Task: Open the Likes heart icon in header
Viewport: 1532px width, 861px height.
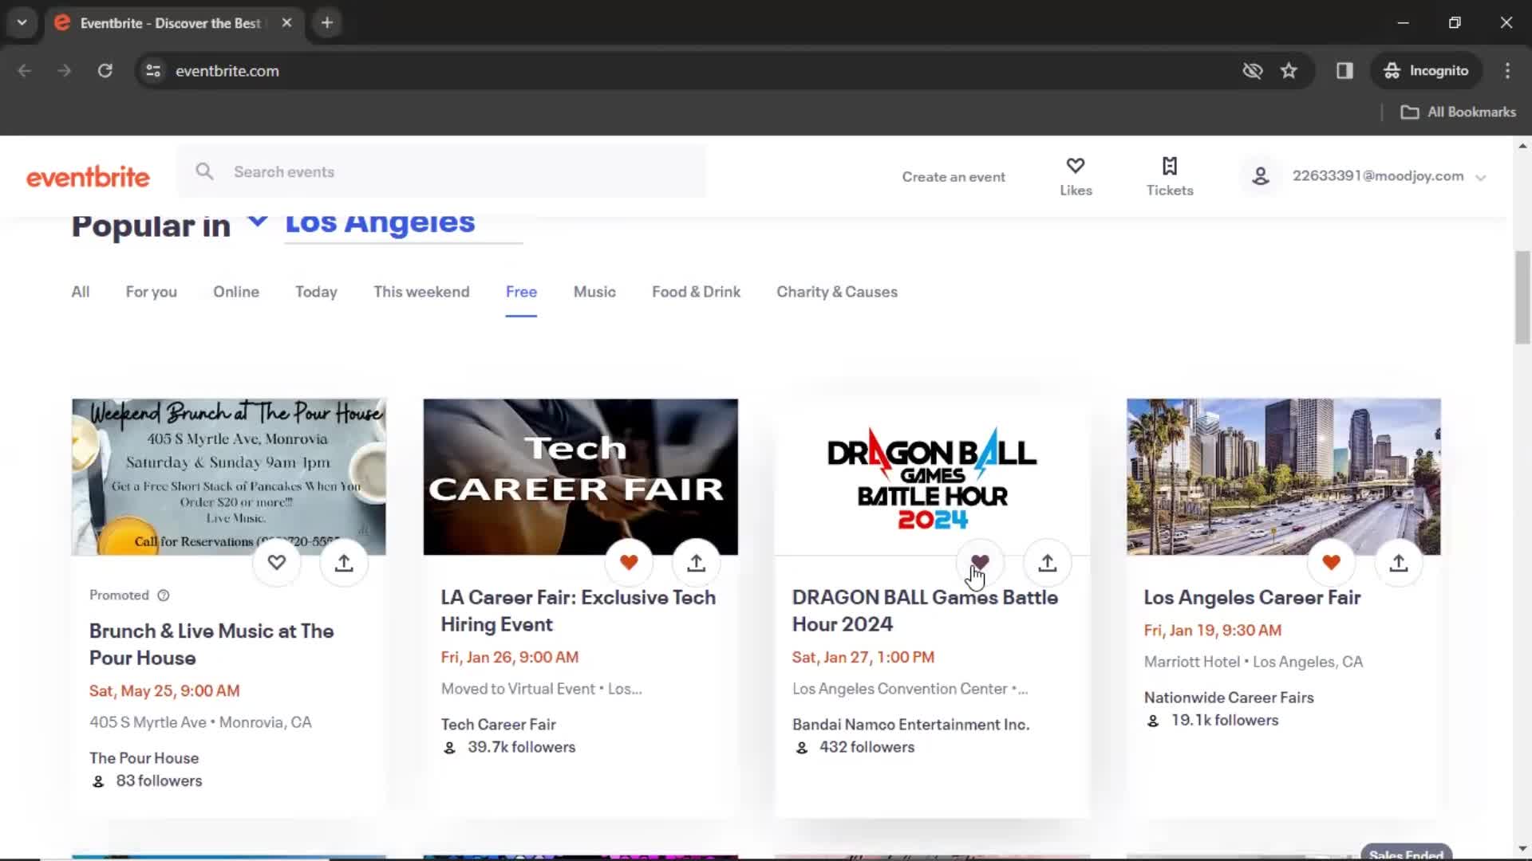Action: coord(1076,166)
